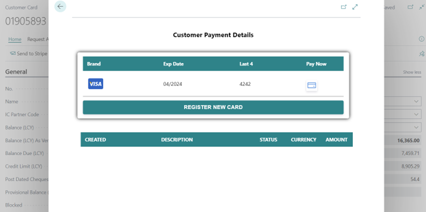The width and height of the screenshot is (426, 212).
Task: Click the Credit Limit (LCY) label
Action: (24, 166)
